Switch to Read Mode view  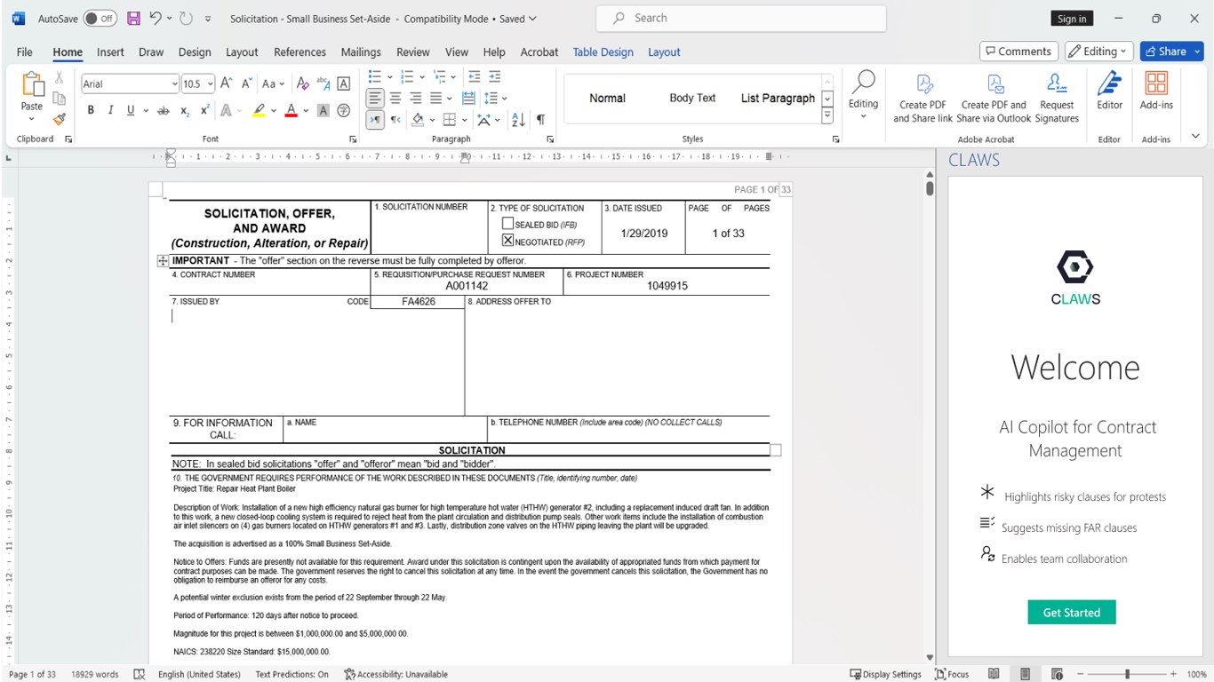[994, 674]
